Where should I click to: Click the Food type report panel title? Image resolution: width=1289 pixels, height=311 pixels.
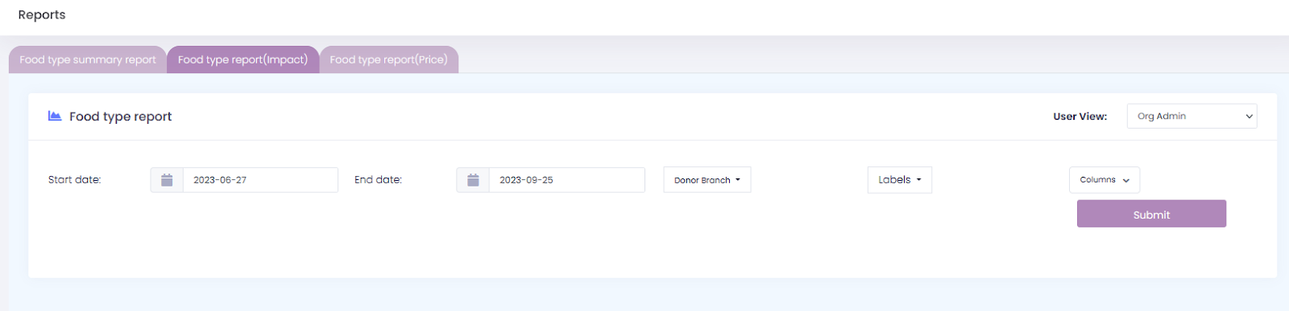(120, 117)
